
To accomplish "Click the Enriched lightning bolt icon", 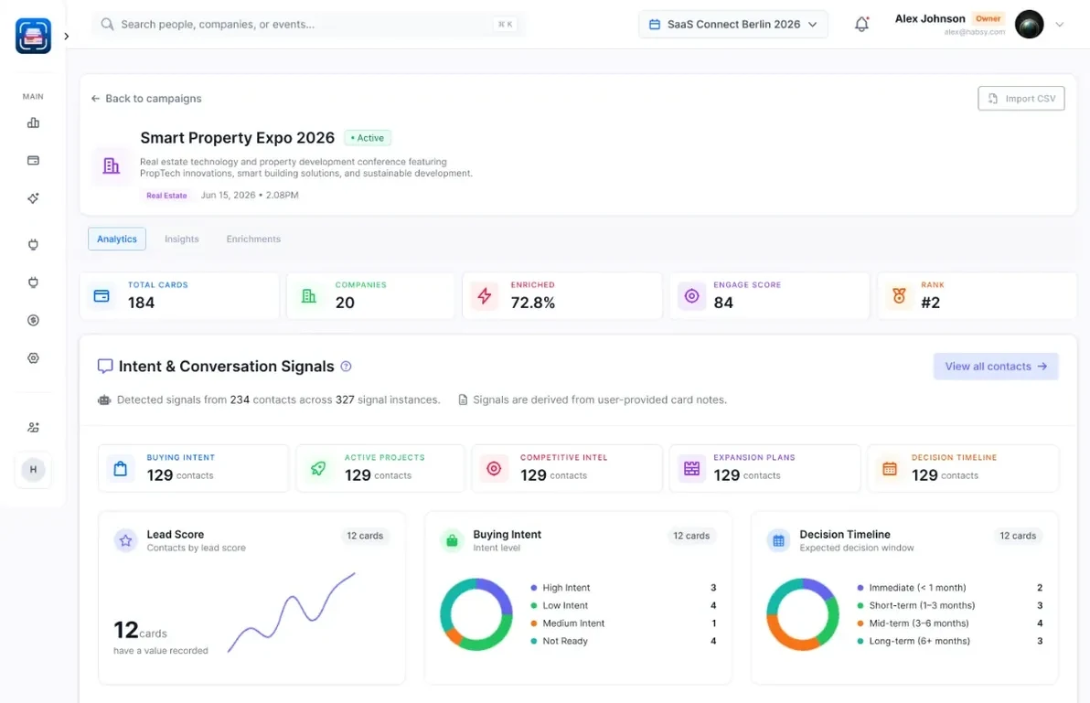I will click(x=485, y=296).
